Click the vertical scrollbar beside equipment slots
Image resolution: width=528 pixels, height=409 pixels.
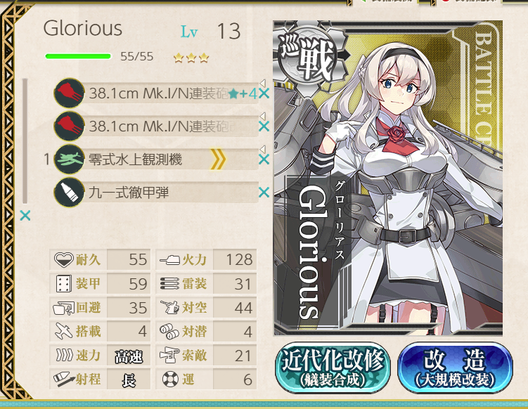pyautogui.click(x=25, y=141)
